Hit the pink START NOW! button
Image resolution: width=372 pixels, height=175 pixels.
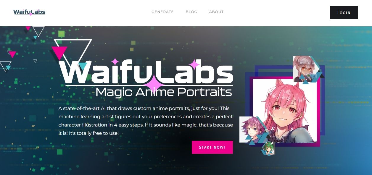(x=212, y=147)
